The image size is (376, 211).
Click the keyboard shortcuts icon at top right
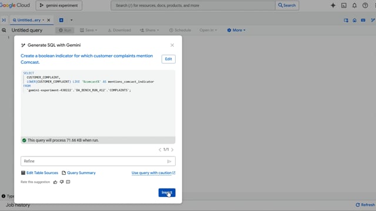(x=363, y=21)
